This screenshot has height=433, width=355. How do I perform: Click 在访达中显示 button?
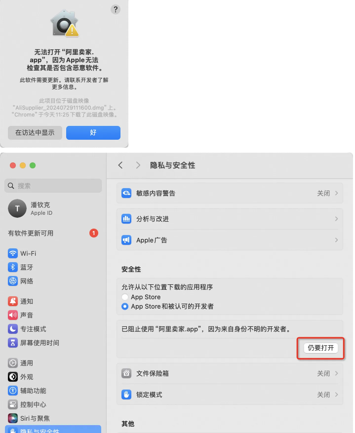click(35, 132)
